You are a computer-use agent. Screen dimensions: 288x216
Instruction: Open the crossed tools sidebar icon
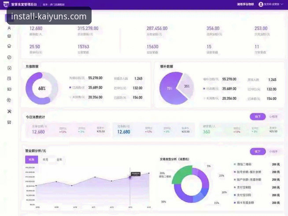(x=9, y=111)
